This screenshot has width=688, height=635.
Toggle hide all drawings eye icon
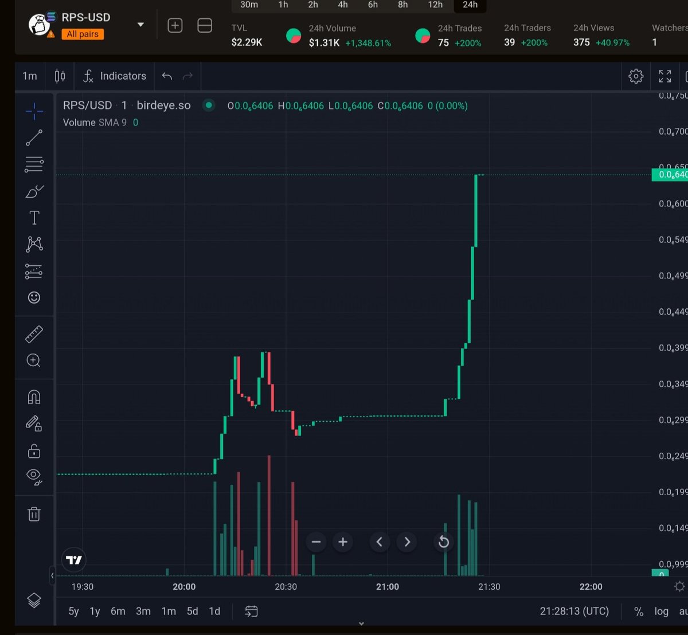pyautogui.click(x=34, y=476)
